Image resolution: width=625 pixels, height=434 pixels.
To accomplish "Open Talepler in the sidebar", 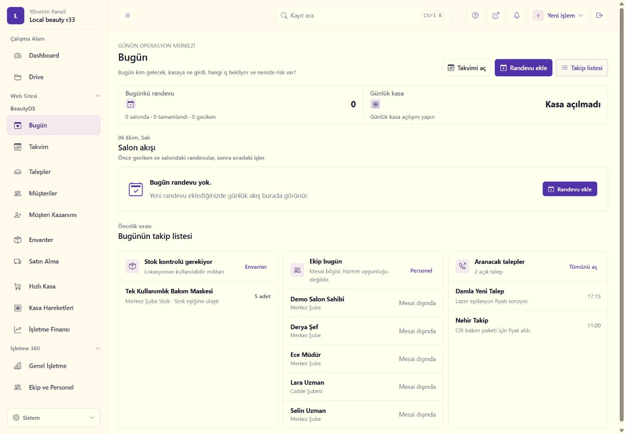I will [x=54, y=172].
